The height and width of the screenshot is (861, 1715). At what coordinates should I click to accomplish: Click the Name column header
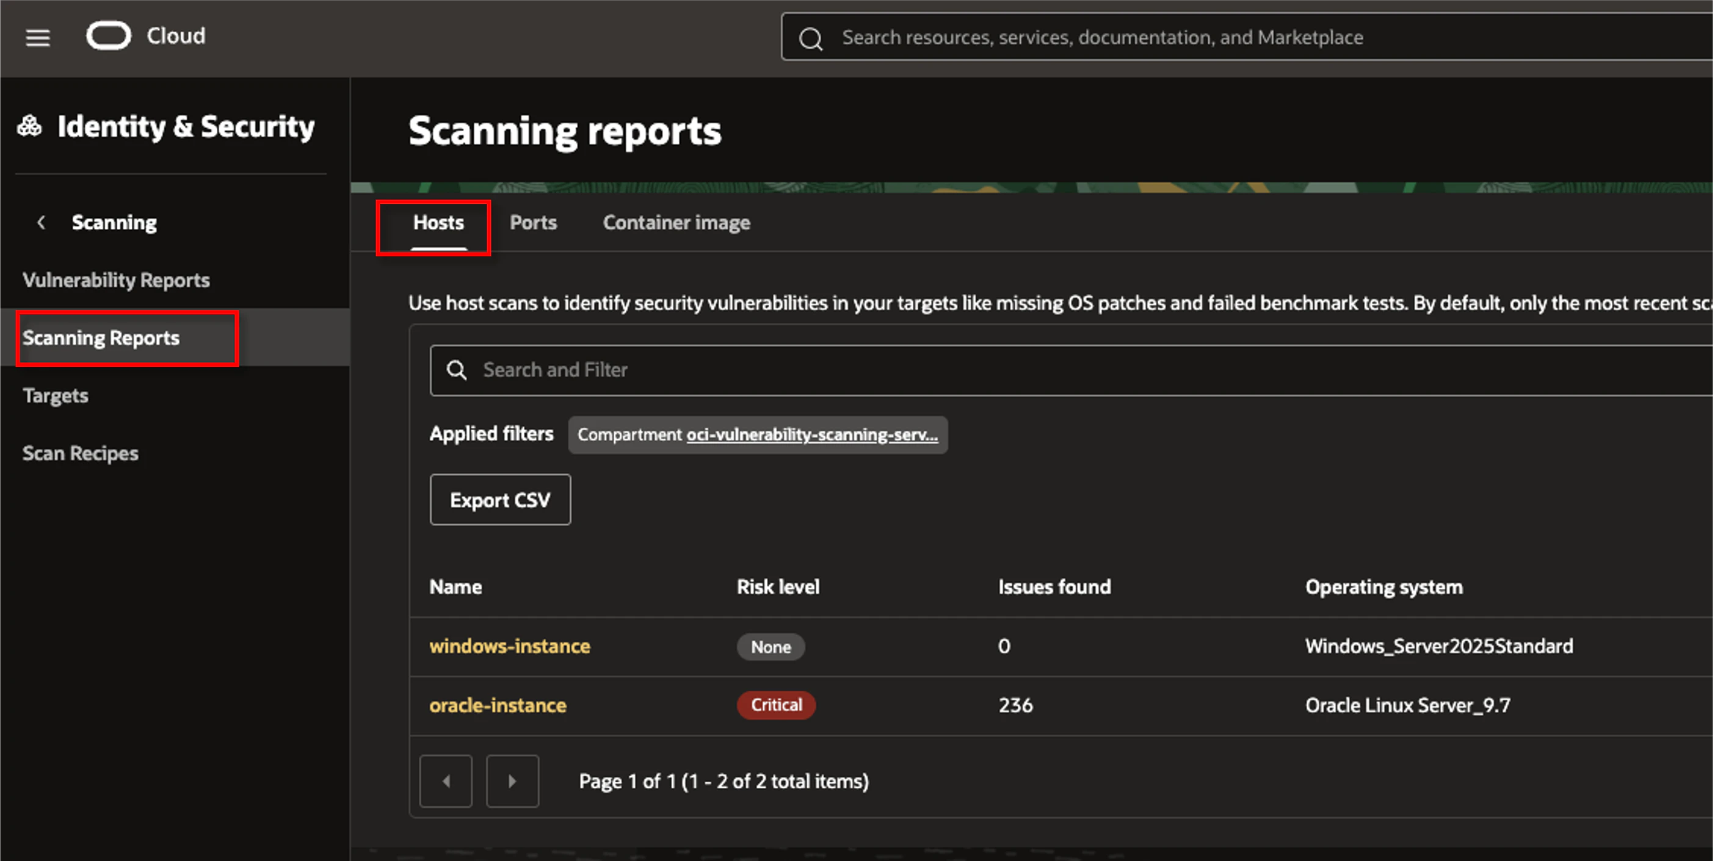[455, 587]
